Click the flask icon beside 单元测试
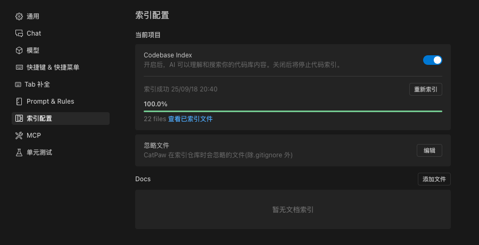 19,153
